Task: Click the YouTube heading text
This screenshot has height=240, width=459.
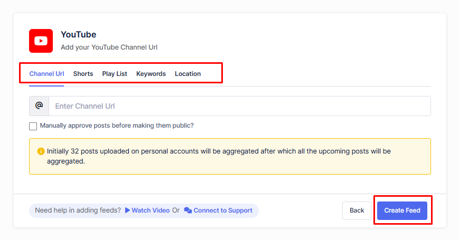Action: point(79,34)
